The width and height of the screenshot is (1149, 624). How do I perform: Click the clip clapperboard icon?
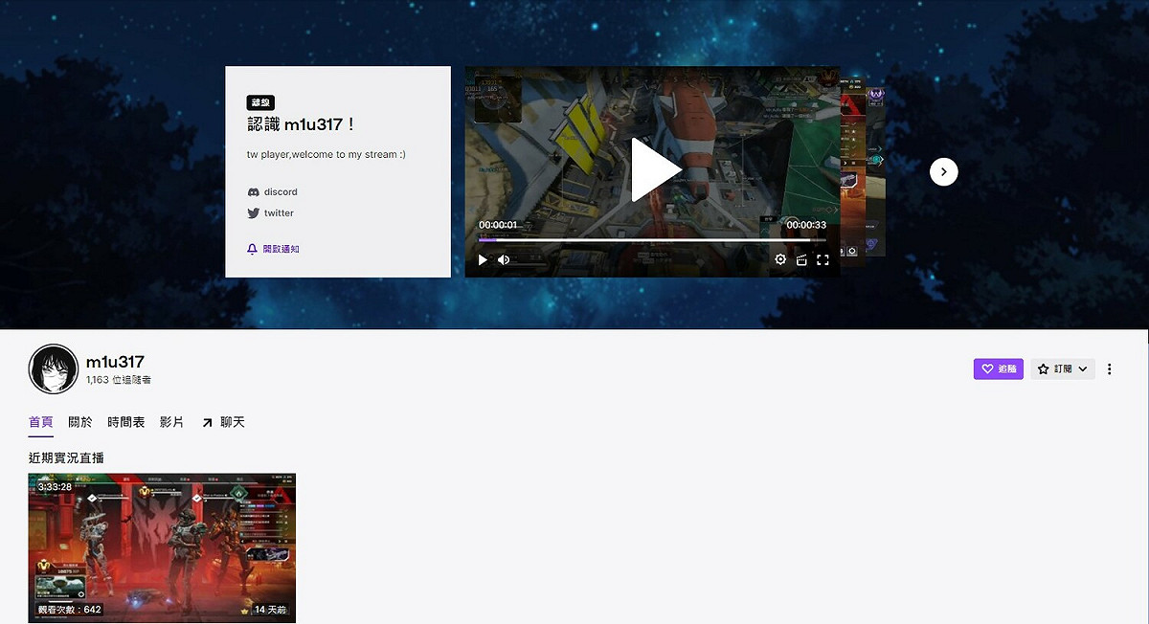(x=801, y=259)
